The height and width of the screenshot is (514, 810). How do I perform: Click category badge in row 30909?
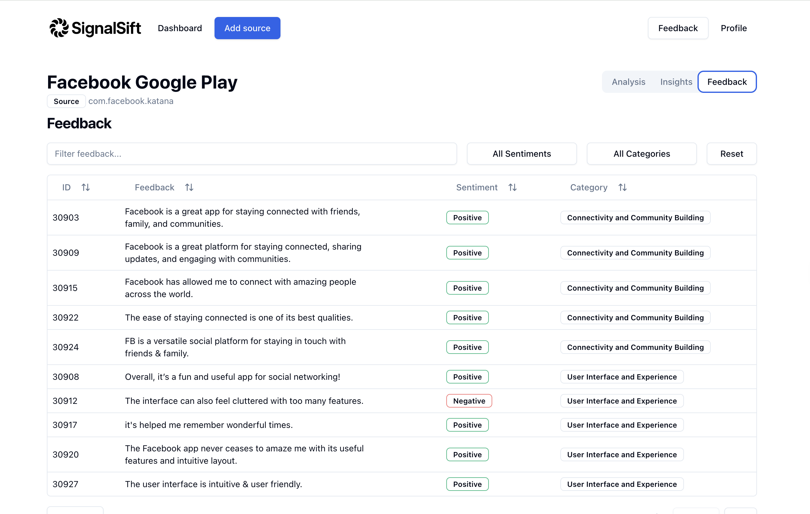tap(635, 252)
